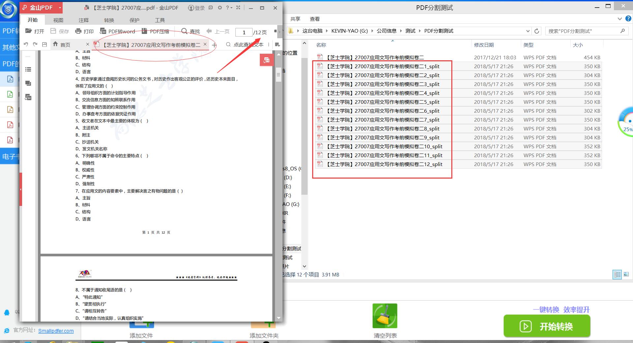The width and height of the screenshot is (633, 343).
Task: Click the PDF viewer scroll down arrow
Action: click(x=279, y=318)
